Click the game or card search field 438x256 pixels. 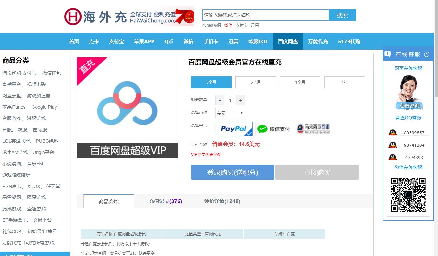(x=265, y=15)
